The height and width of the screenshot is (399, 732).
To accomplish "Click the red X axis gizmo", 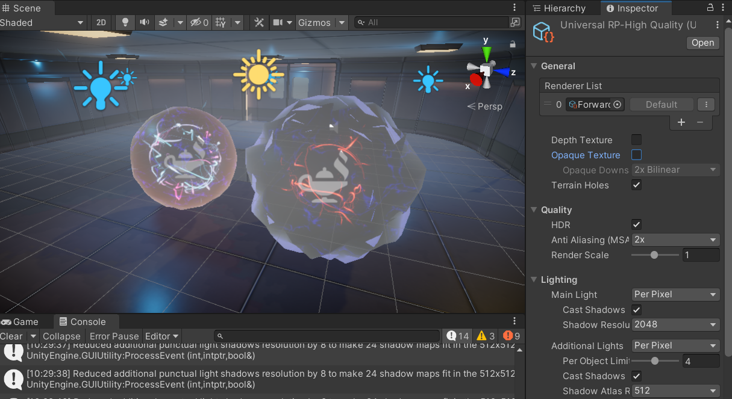I will 475,80.
